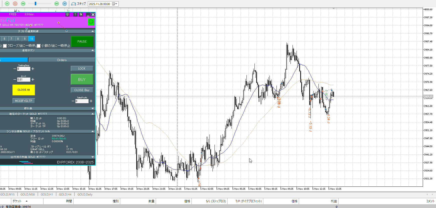The width and height of the screenshot is (436, 208).
Task: Click the slow down (rewind) icon
Action: (x=23, y=4)
